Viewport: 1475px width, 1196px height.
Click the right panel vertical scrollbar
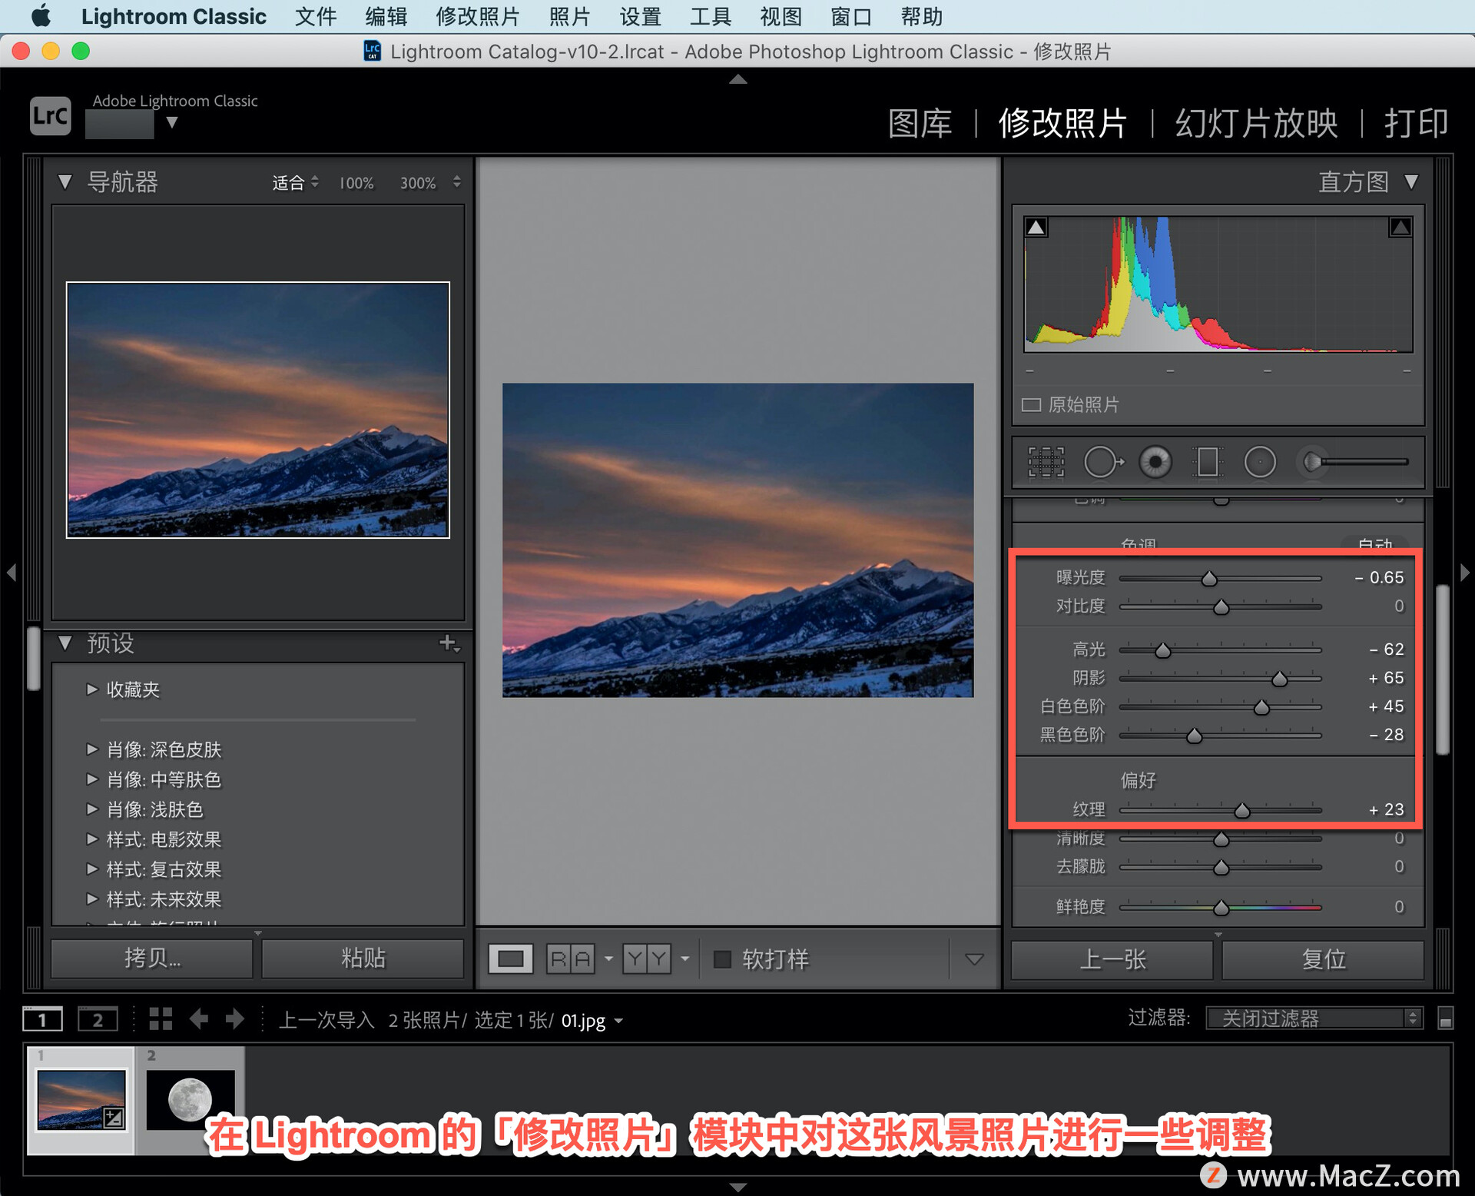1443,669
